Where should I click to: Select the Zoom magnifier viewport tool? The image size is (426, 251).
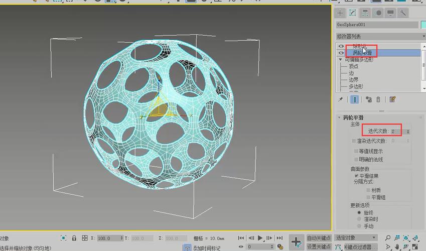(388, 238)
